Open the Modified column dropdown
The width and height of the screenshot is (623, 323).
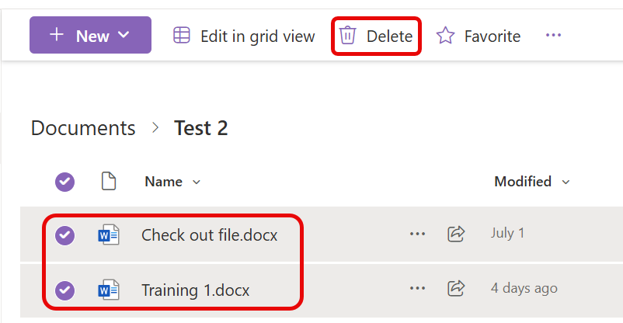click(532, 182)
